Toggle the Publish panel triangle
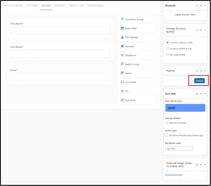Screen dimensions: 211x186 pos(205,71)
